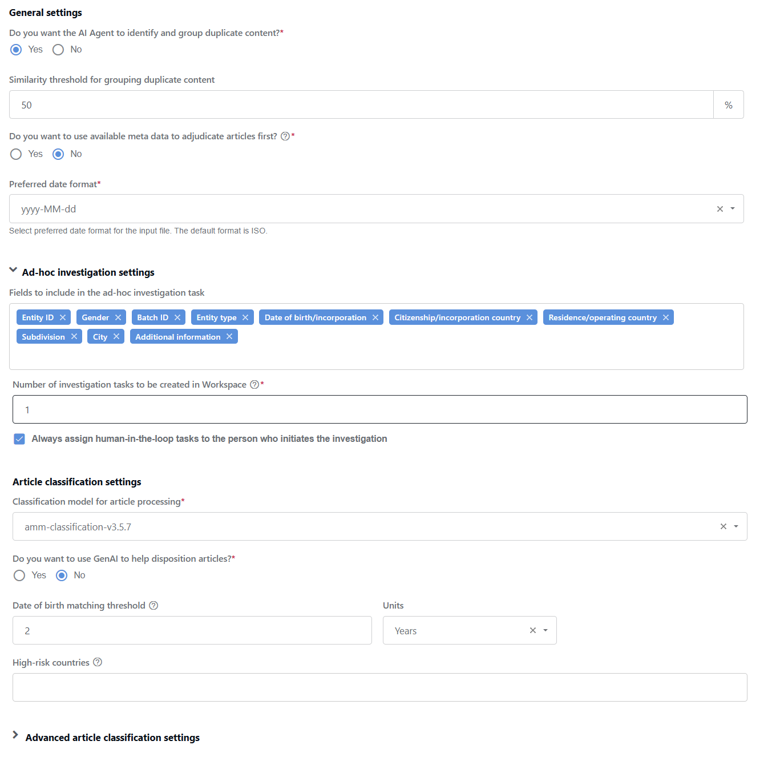780x761 pixels.
Task: Click help icon next to High-risk countries
Action: tap(98, 662)
